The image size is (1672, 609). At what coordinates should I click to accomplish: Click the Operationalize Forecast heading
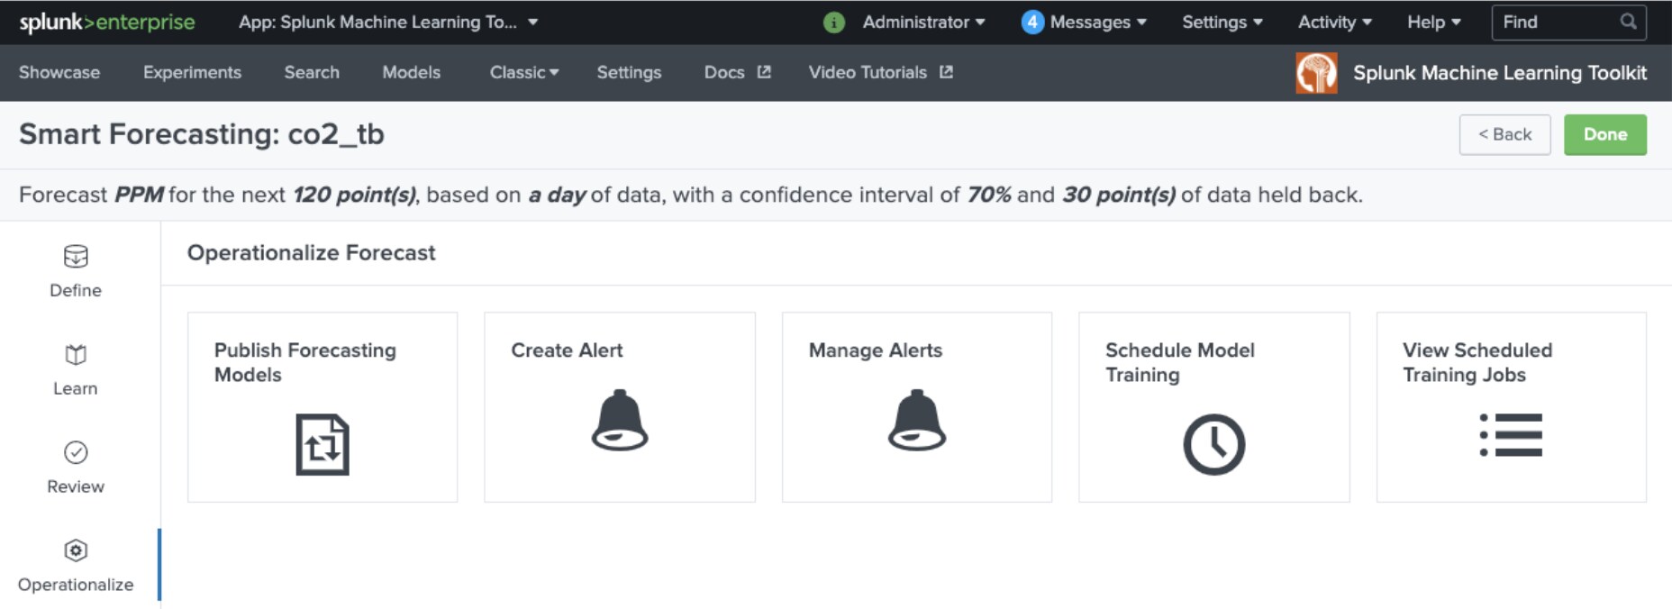[311, 253]
